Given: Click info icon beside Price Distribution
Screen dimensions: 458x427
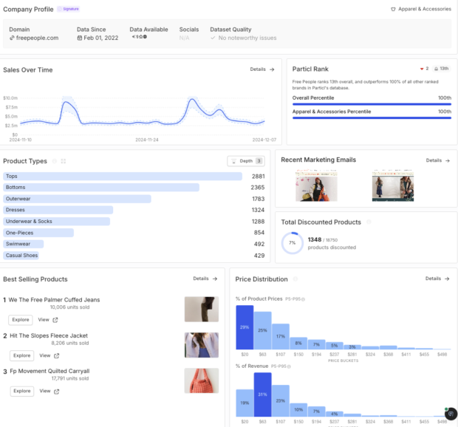Looking at the screenshot, I should click(x=295, y=279).
